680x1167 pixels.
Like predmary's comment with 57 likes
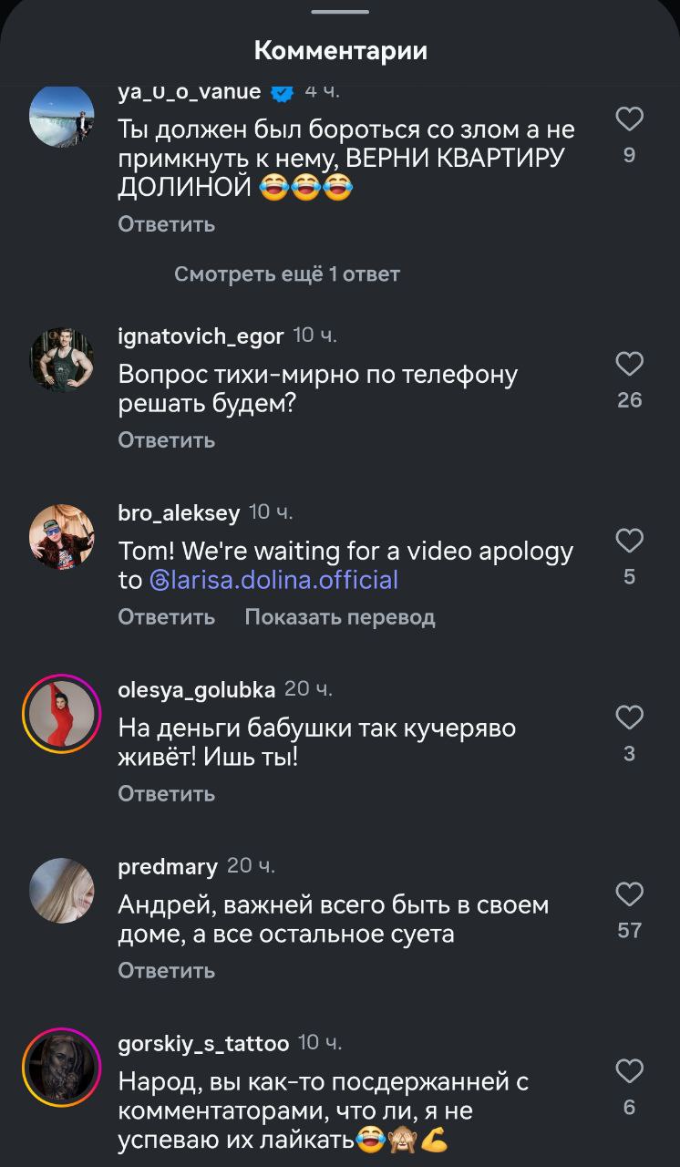pos(628,895)
